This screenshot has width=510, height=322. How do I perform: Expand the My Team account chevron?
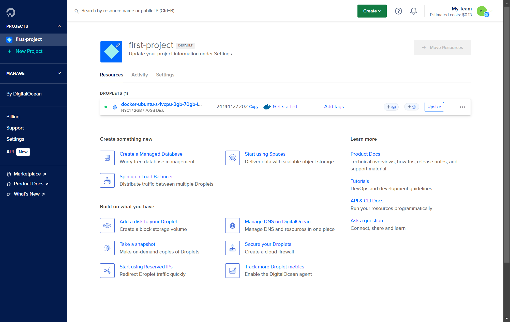pyautogui.click(x=491, y=11)
